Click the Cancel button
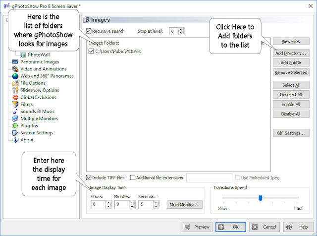 click(264, 227)
